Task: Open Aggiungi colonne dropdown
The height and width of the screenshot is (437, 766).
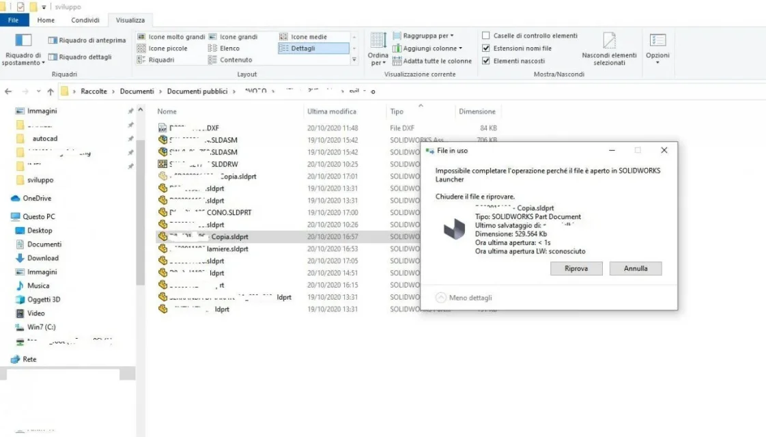Action: click(x=427, y=48)
